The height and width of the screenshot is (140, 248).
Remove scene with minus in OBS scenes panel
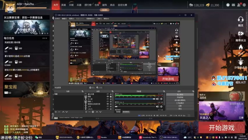59,112
